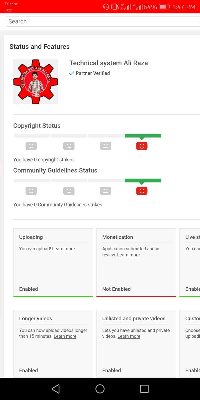200x400 pixels.
Task: Click the gray neutral face under Community Guidelines
Action: [105, 191]
